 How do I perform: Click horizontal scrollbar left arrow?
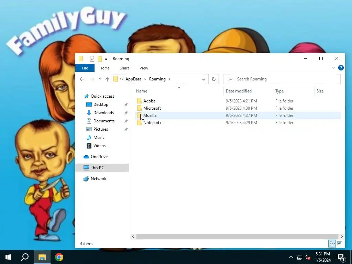[133, 236]
